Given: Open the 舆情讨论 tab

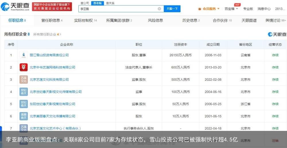Looking at the screenshot, I should 276,20.
